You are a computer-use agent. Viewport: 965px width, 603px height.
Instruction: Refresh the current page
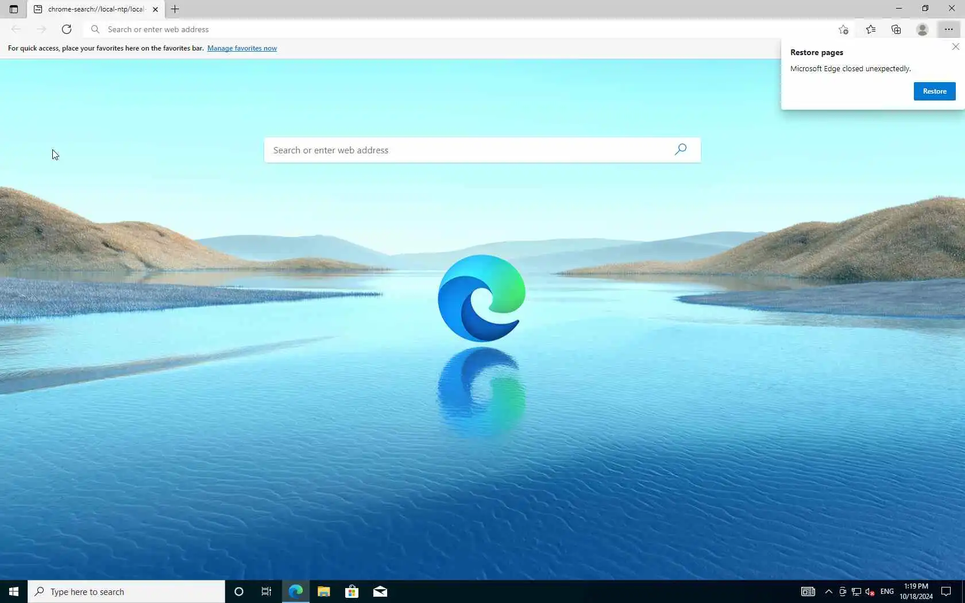pyautogui.click(x=67, y=29)
